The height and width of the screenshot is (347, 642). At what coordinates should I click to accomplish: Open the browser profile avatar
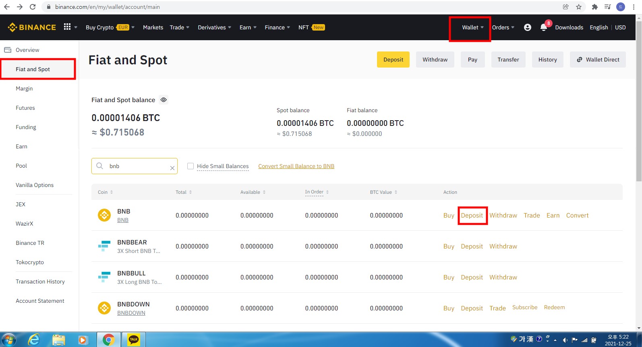click(621, 7)
